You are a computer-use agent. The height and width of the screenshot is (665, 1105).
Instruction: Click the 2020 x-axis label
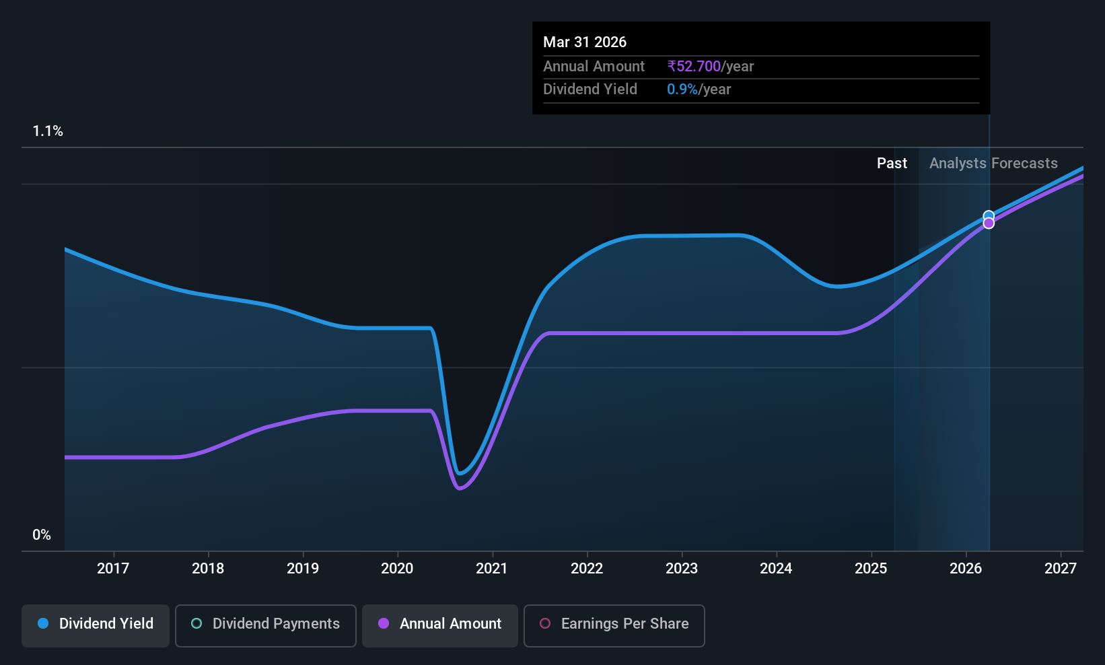397,569
